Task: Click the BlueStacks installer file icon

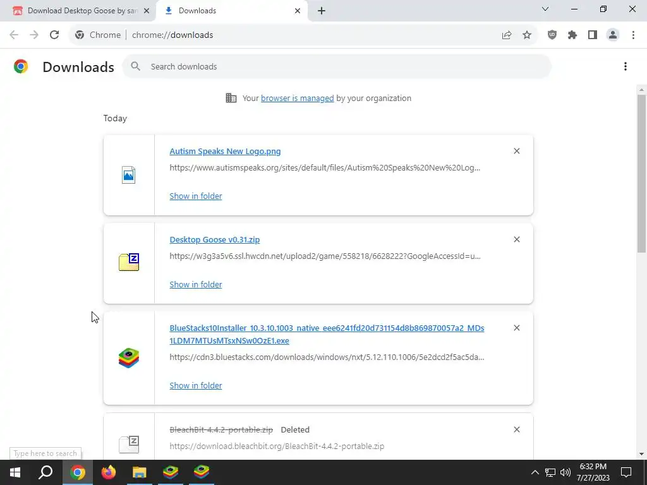Action: 129,358
